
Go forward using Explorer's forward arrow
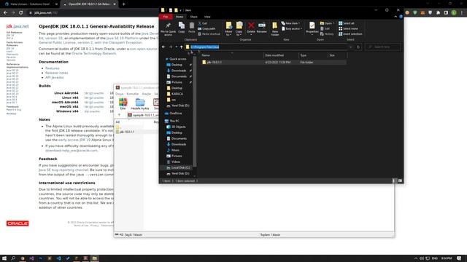tap(171, 47)
